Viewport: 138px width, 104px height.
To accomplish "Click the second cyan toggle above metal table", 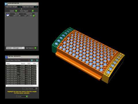I will pos(37,60).
